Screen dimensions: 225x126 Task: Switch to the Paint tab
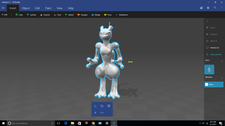[x=48, y=8]
